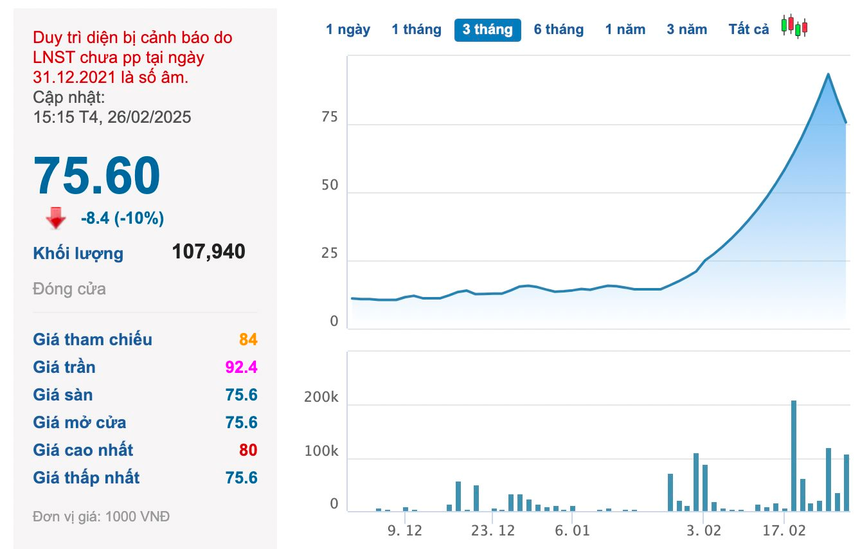Click the 100k volume axis label

321,452
